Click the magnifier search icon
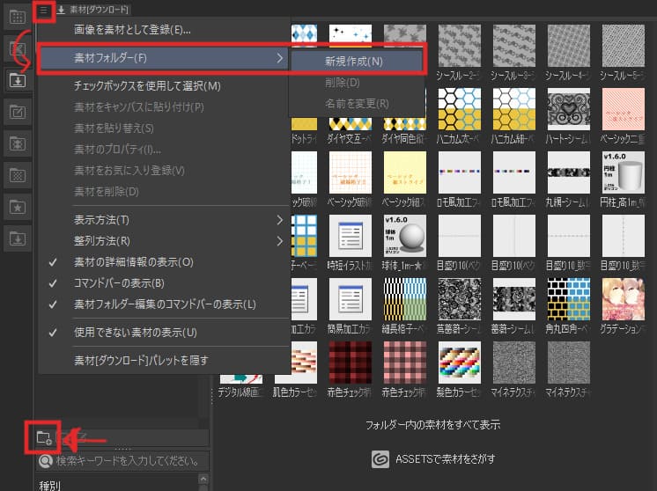Viewport: 657px width, 491px height. [x=45, y=461]
